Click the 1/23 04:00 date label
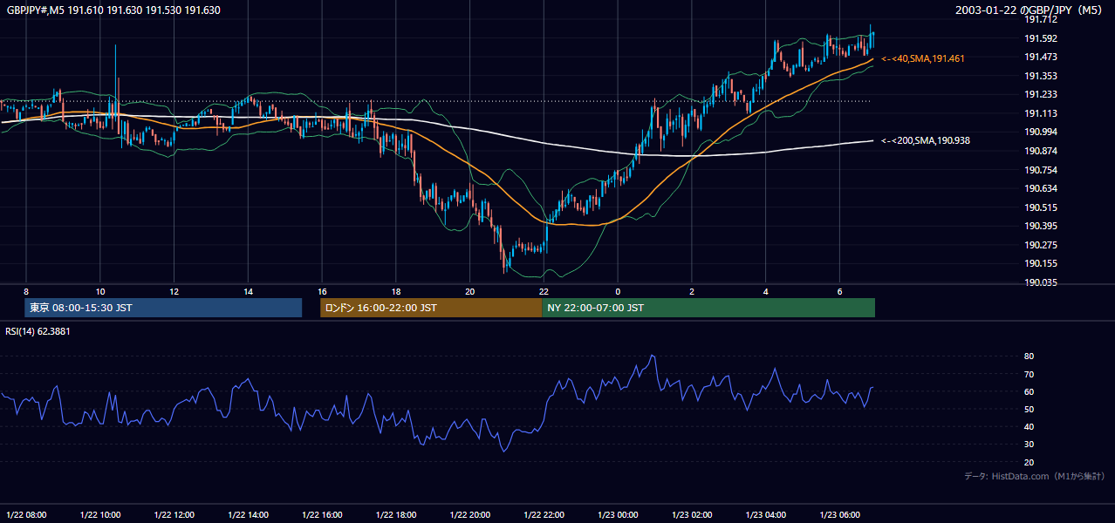This screenshot has width=1115, height=523. (767, 515)
